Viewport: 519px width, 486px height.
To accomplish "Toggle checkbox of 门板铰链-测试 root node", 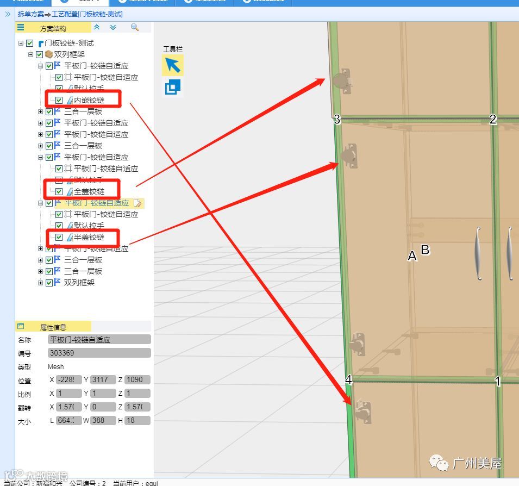I will pos(29,43).
